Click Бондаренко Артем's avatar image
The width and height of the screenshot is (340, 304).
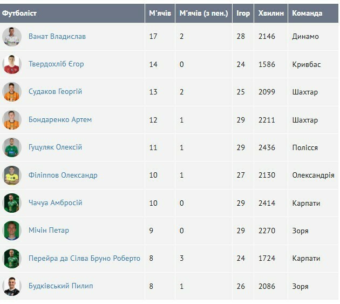11,120
